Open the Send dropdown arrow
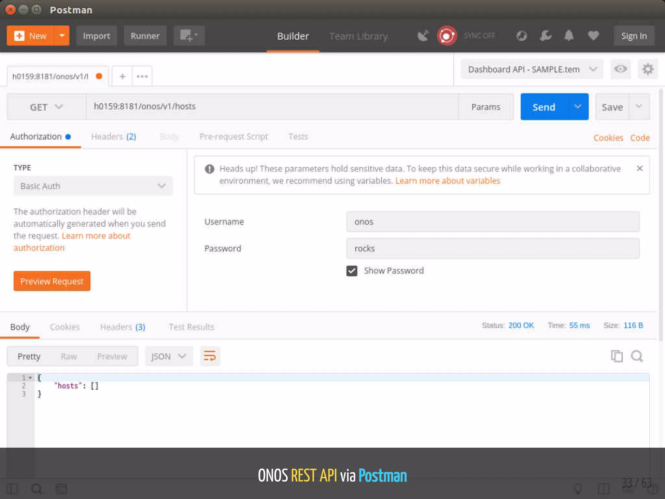 (x=578, y=107)
